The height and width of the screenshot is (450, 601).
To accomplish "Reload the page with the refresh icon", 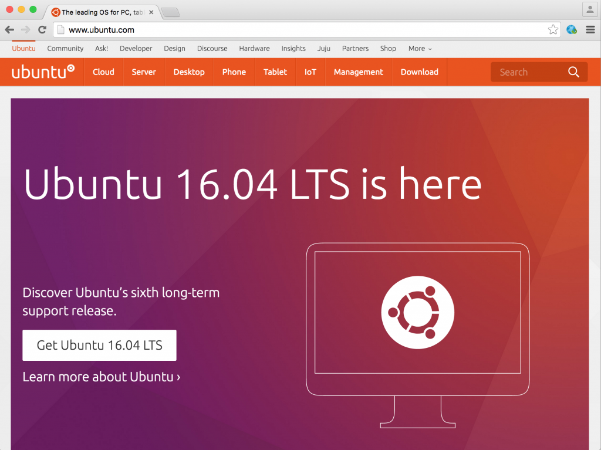I will (x=41, y=29).
